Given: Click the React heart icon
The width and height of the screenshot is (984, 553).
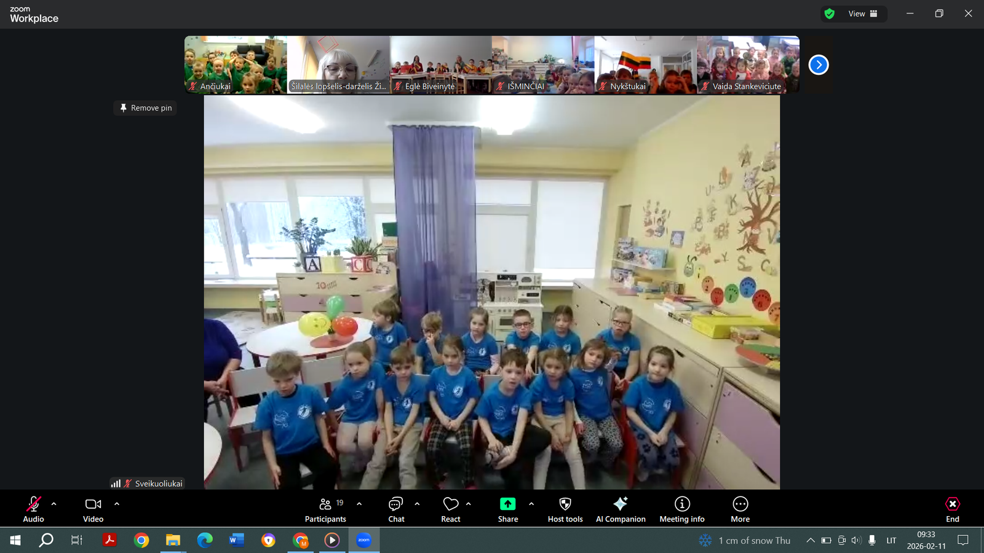Looking at the screenshot, I should (x=451, y=509).
